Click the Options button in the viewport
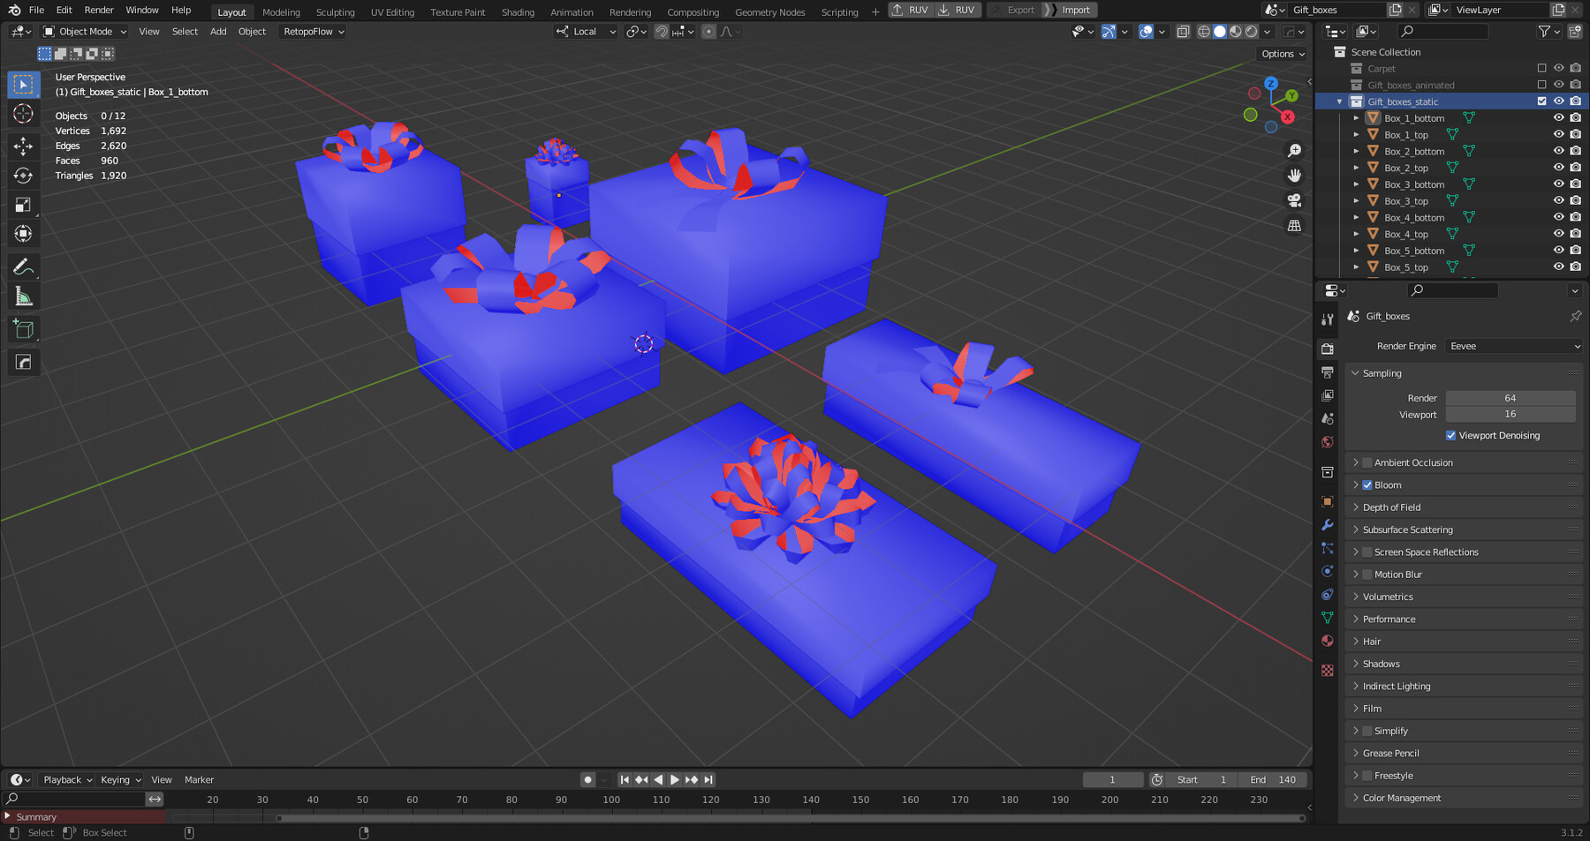This screenshot has width=1590, height=841. coord(1281,53)
